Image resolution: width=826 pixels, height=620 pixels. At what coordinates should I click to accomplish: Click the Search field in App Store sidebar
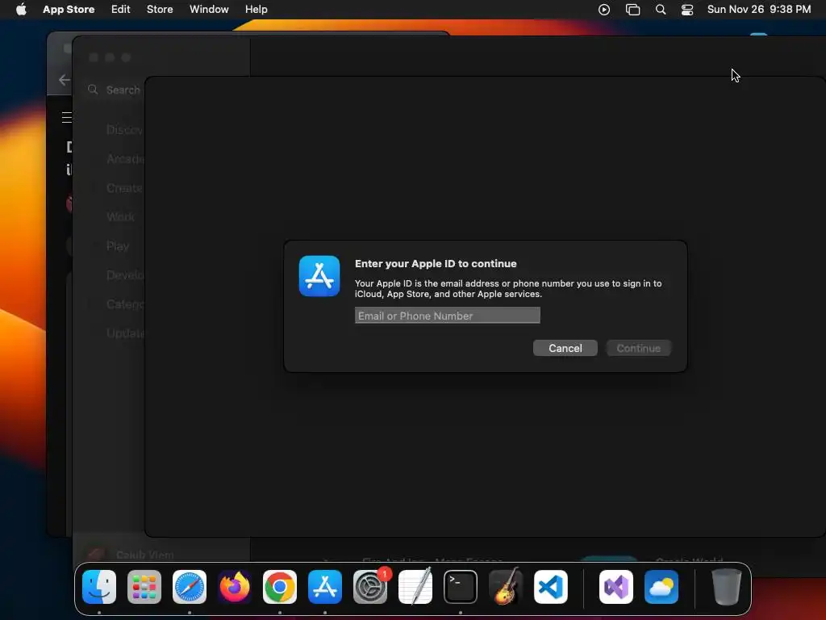115,90
